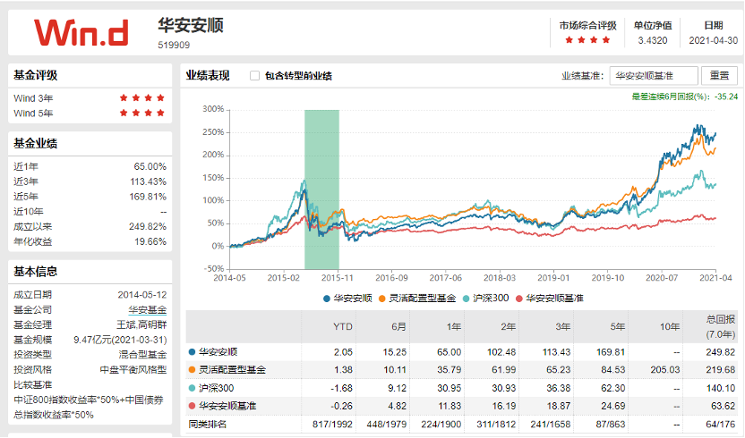
Task: Click the orange dot in 灵活配置型基金 table row
Action: pyautogui.click(x=192, y=370)
